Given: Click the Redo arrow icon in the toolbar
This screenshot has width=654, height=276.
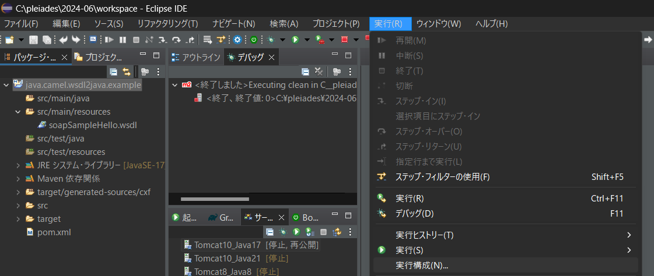Looking at the screenshot, I should click(x=76, y=40).
